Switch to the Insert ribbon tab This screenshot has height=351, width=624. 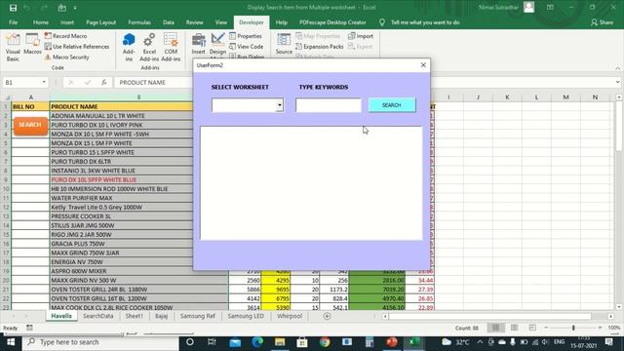(x=67, y=22)
